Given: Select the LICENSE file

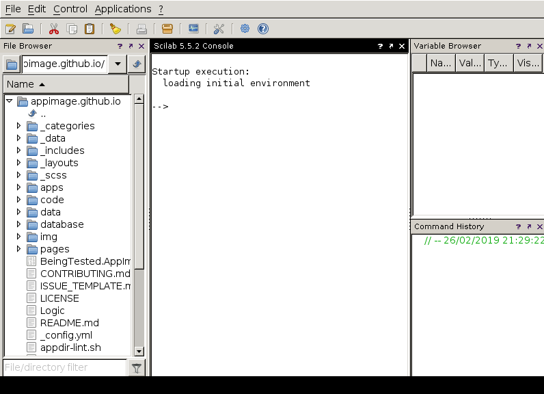Looking at the screenshot, I should pyautogui.click(x=59, y=298).
